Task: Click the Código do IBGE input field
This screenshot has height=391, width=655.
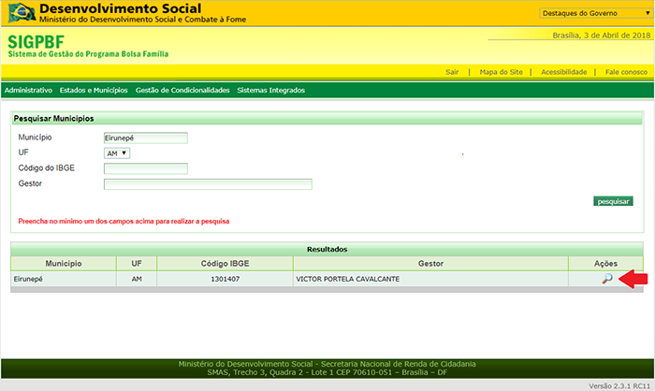Action: [146, 168]
